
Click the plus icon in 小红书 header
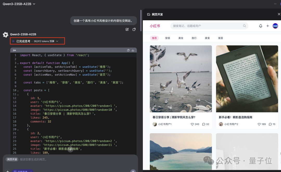(x=267, y=26)
